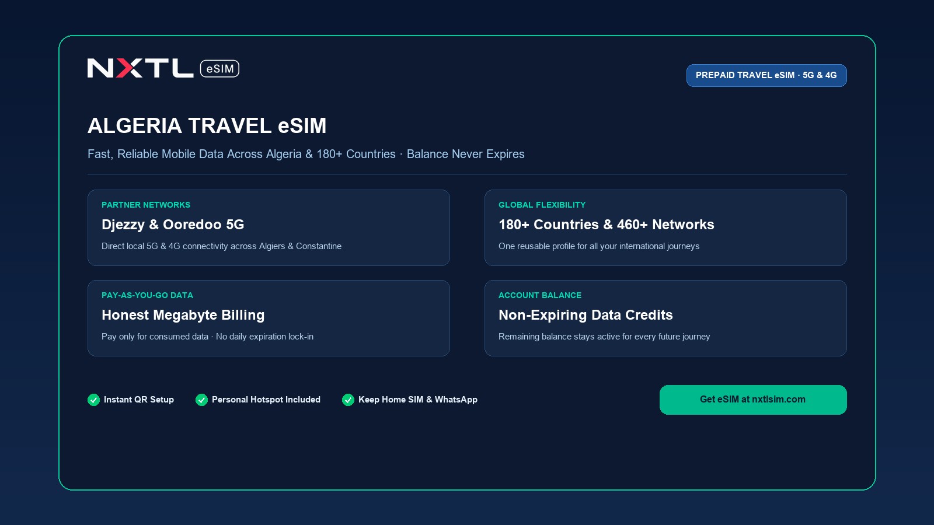Open the Djezzy & Ooredoo 5G card
Screen dimensions: 934x525
[x=269, y=228]
